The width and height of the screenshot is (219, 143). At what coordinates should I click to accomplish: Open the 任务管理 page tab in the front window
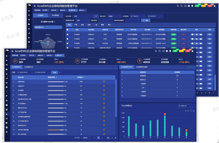[x=23, y=55]
